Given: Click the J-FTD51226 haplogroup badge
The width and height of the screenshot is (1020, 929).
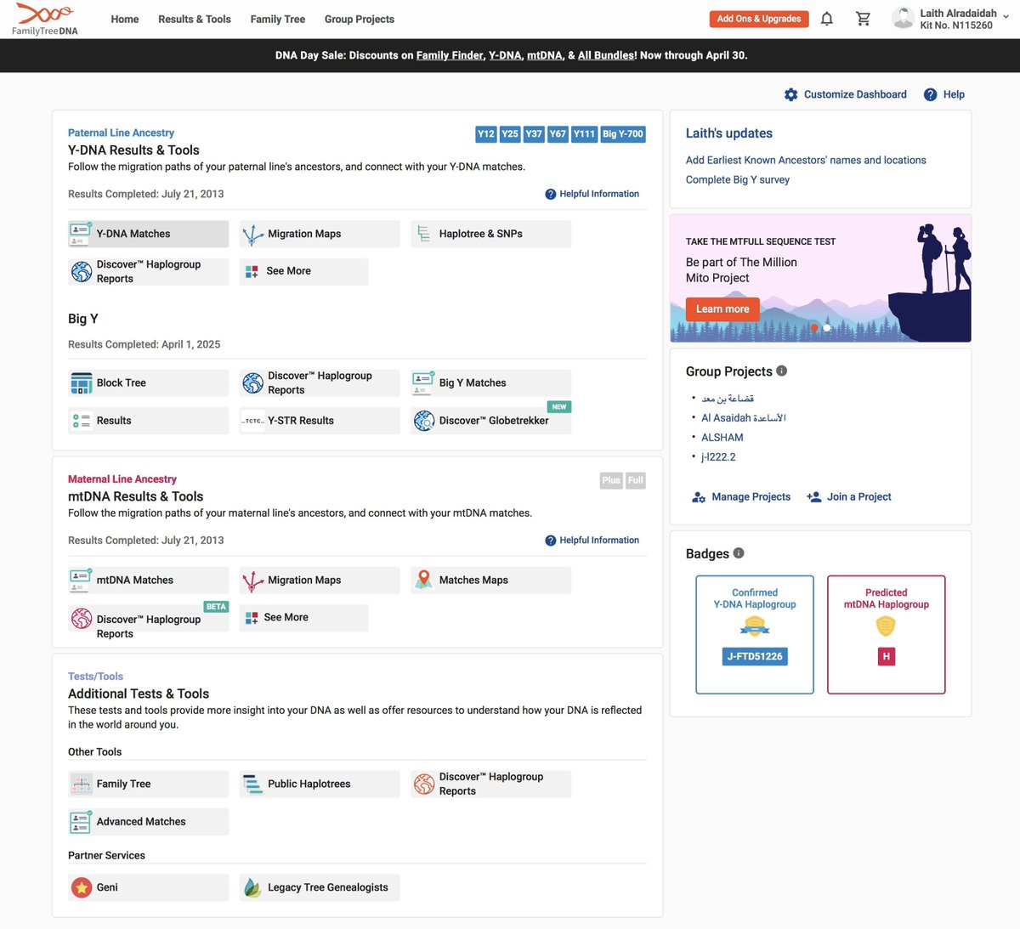Looking at the screenshot, I should [x=755, y=657].
